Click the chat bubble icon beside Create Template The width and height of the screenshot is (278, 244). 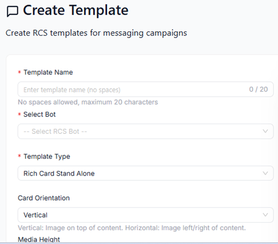[x=13, y=12]
